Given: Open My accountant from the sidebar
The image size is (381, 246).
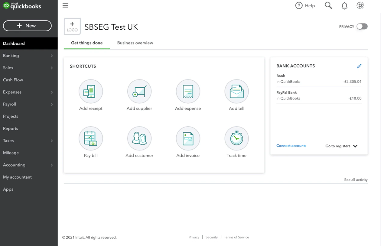Looking at the screenshot, I should point(29,177).
